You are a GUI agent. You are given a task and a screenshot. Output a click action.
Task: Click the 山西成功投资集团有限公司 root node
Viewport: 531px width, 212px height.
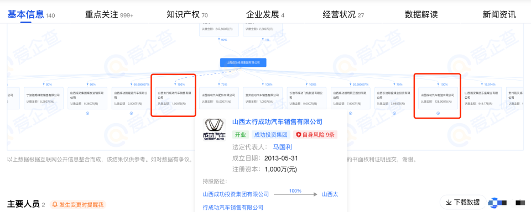[243, 62]
